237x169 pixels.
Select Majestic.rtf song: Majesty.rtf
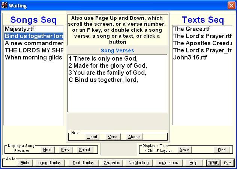pos(34,29)
